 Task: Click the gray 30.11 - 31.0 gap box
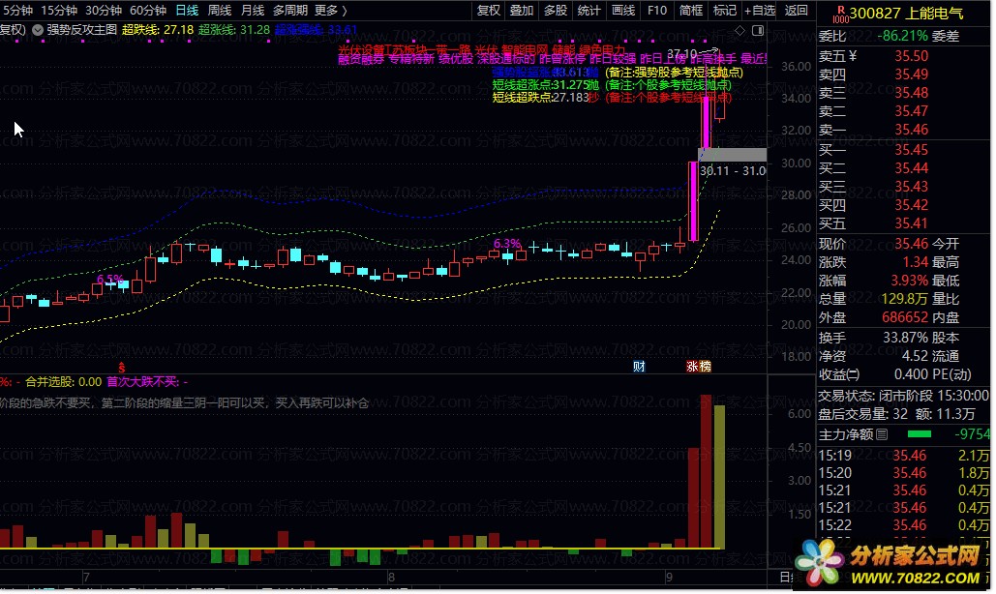pos(733,155)
